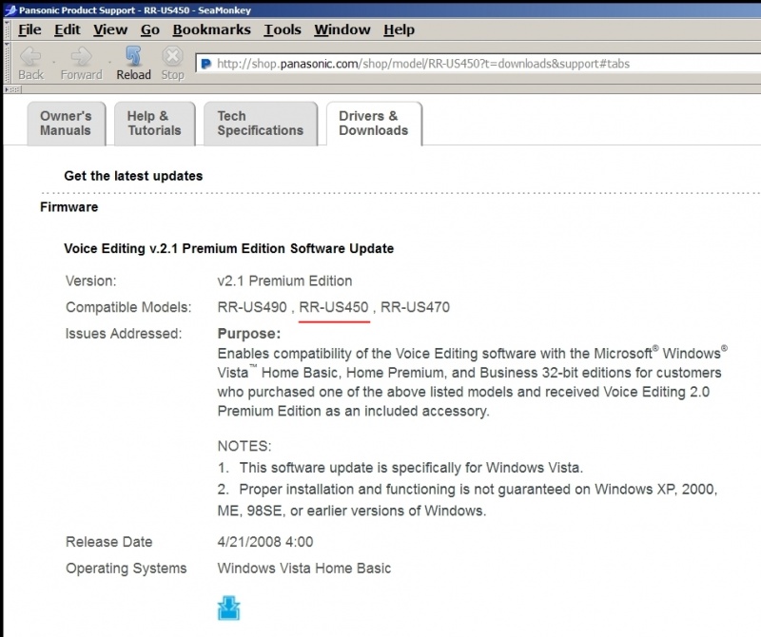Click the 'Get the latest updates' heading

pos(133,176)
